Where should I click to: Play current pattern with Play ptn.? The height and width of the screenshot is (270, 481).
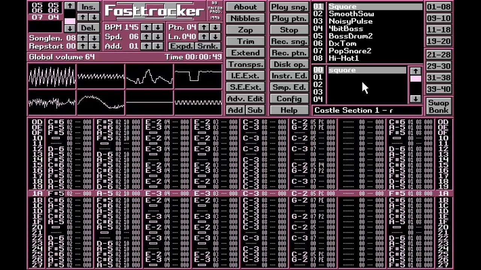[x=289, y=18]
